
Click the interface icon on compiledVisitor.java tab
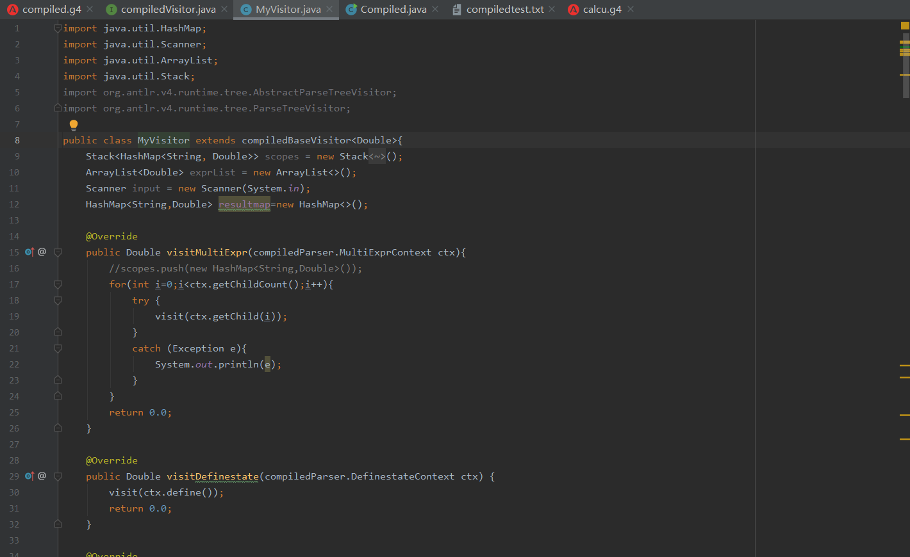(112, 9)
